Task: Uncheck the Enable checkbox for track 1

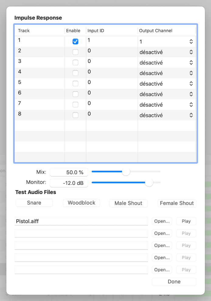Action: click(x=75, y=42)
